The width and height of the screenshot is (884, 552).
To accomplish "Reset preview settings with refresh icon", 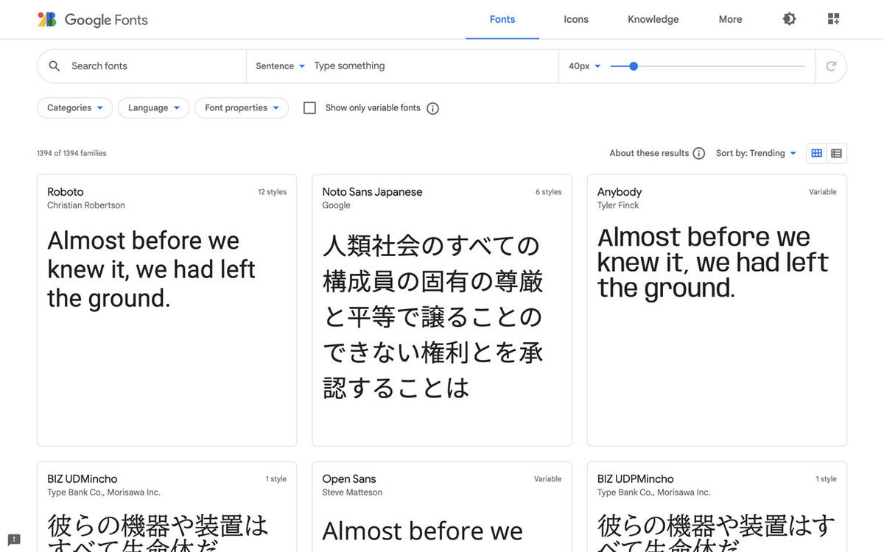I will (831, 66).
